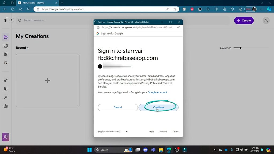274x154 pixels.
Task: Reload the starryai page
Action: point(13,9)
